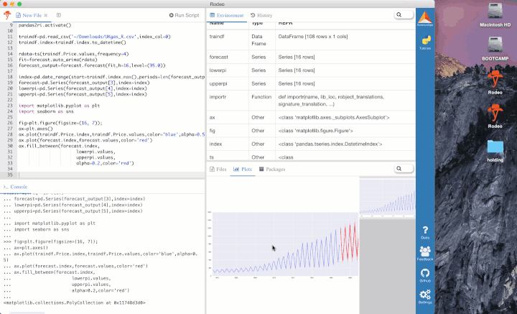The height and width of the screenshot is (314, 517).
Task: Click the ax variable row
Action: 311,117
